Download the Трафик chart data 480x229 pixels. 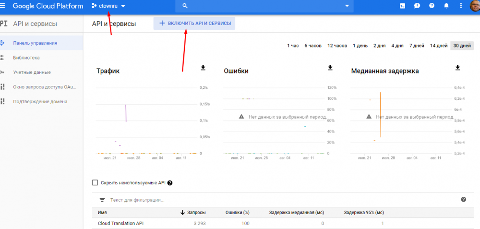click(x=203, y=68)
